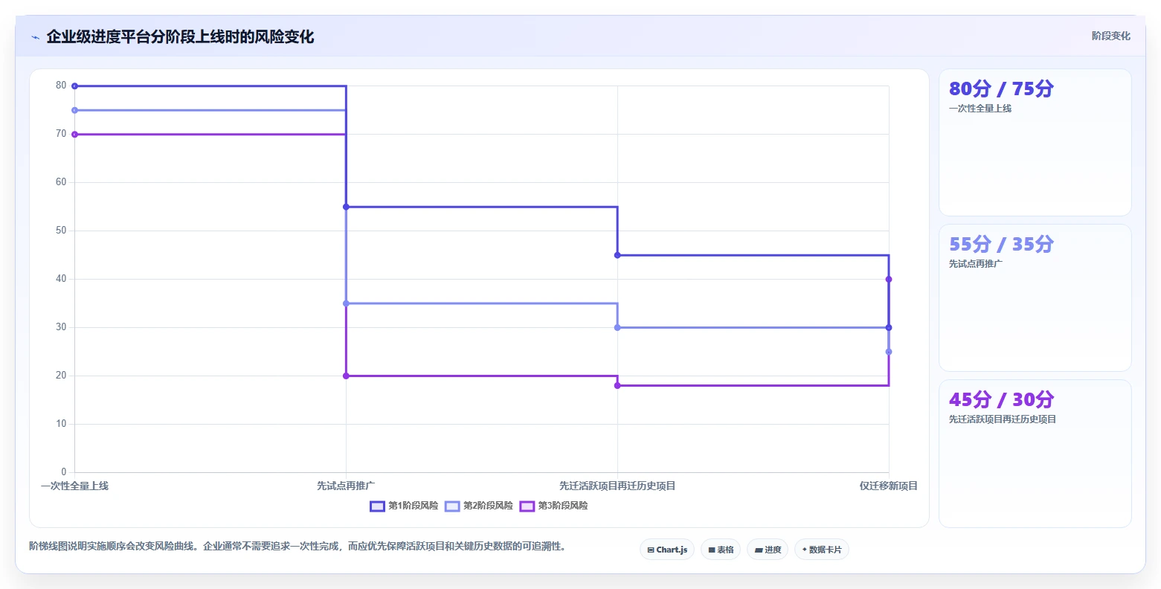Viewport: 1161px width, 589px height.
Task: Click the 第2阶段风险 point at 75 for 一次性全量上线
Action: 74,110
